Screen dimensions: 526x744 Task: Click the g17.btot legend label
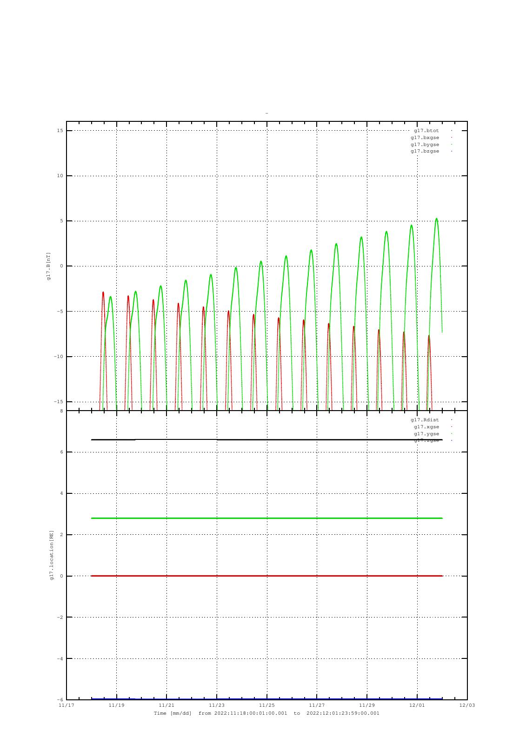[426, 131]
